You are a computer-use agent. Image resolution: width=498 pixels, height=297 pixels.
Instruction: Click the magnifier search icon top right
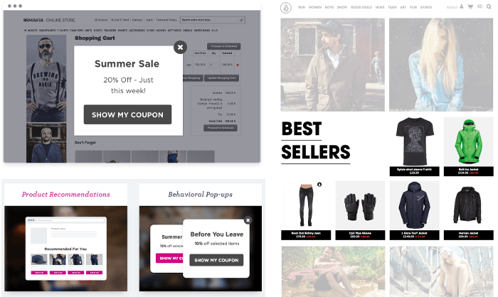(489, 6)
